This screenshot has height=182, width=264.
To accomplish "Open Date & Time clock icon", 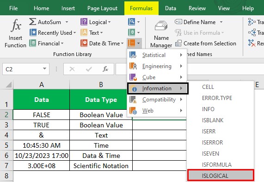I will [84, 43].
